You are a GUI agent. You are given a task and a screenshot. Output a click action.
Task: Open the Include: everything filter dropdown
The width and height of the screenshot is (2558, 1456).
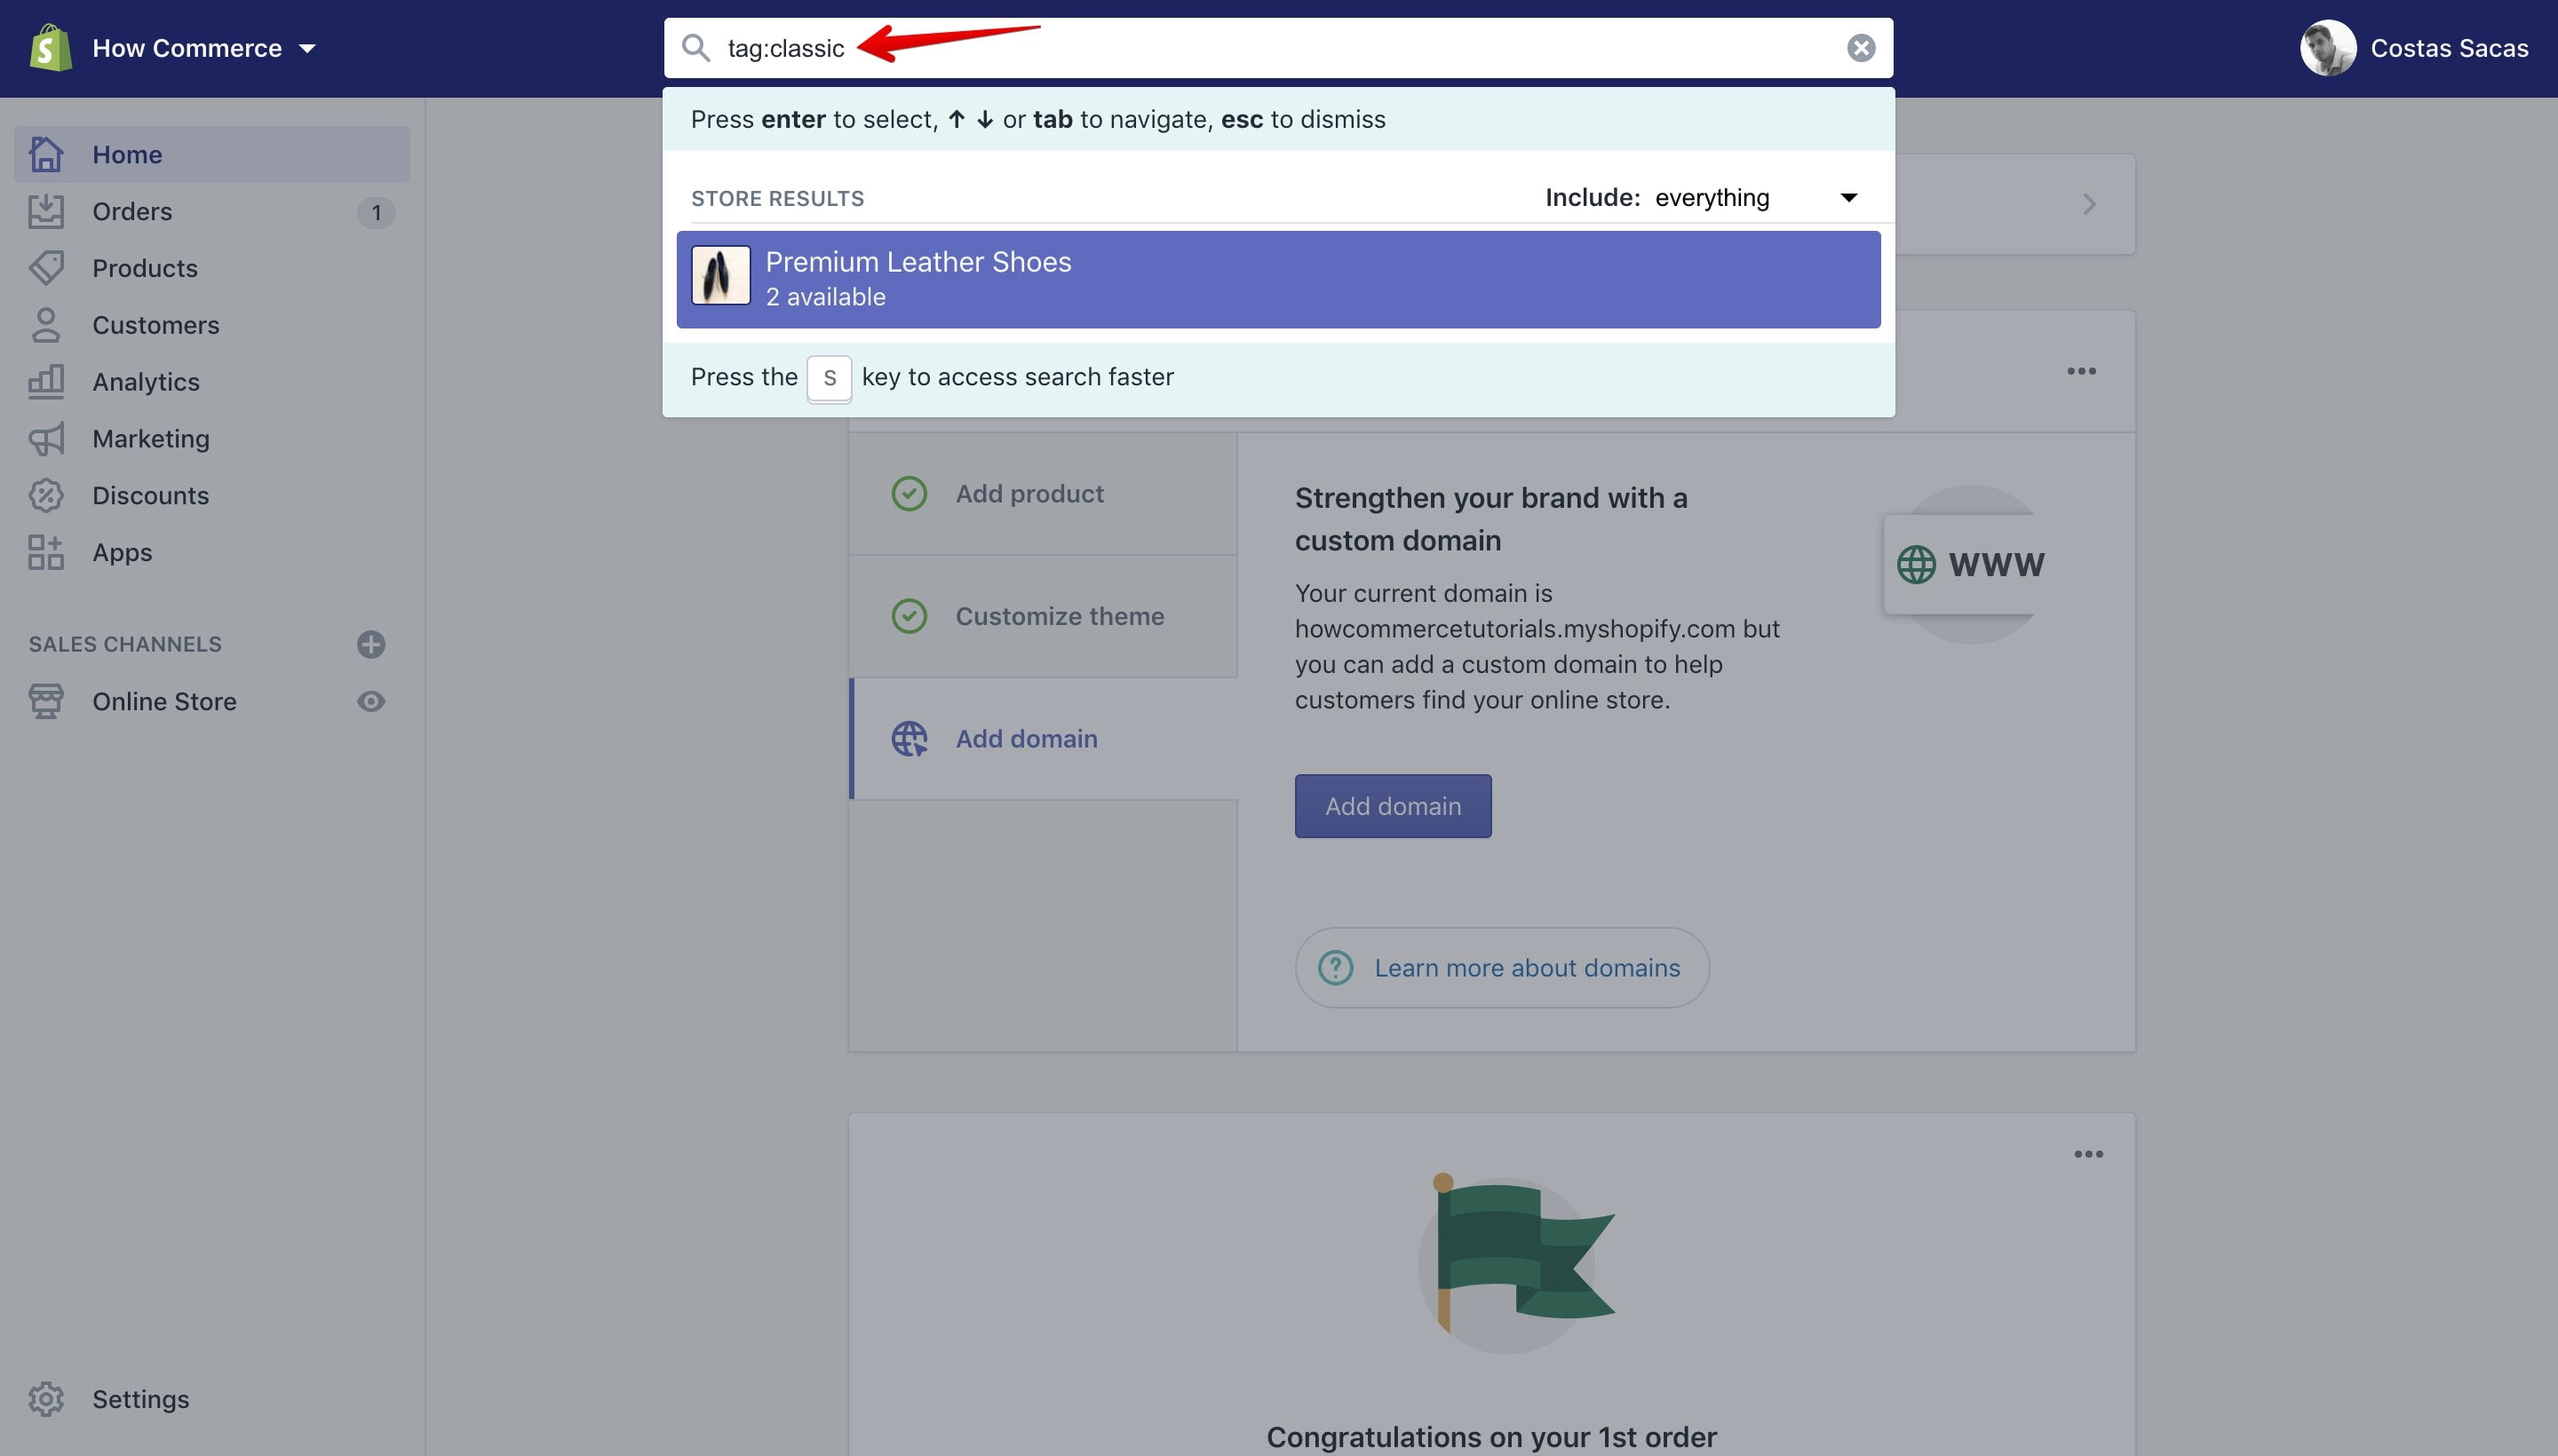point(1701,198)
